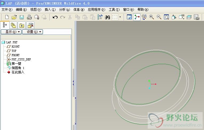The width and height of the screenshot is (204, 130).
Task: Switch to the Favorites navigator tab
Action: (x=22, y=25)
